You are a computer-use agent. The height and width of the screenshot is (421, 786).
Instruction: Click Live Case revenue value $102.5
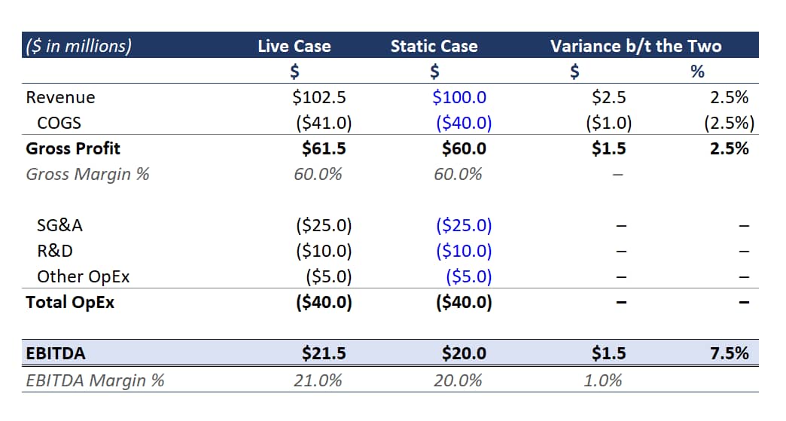coord(319,97)
